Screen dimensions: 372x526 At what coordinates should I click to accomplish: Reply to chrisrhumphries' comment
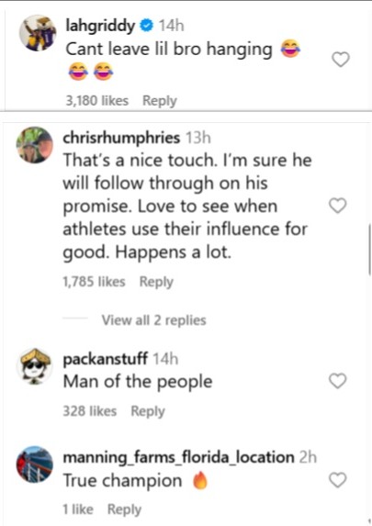(156, 282)
